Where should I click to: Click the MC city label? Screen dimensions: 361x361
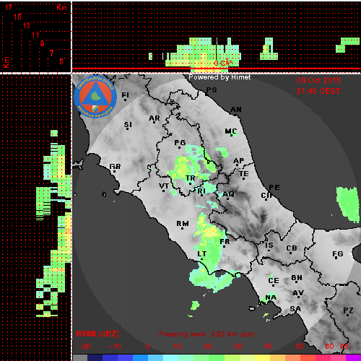(231, 131)
